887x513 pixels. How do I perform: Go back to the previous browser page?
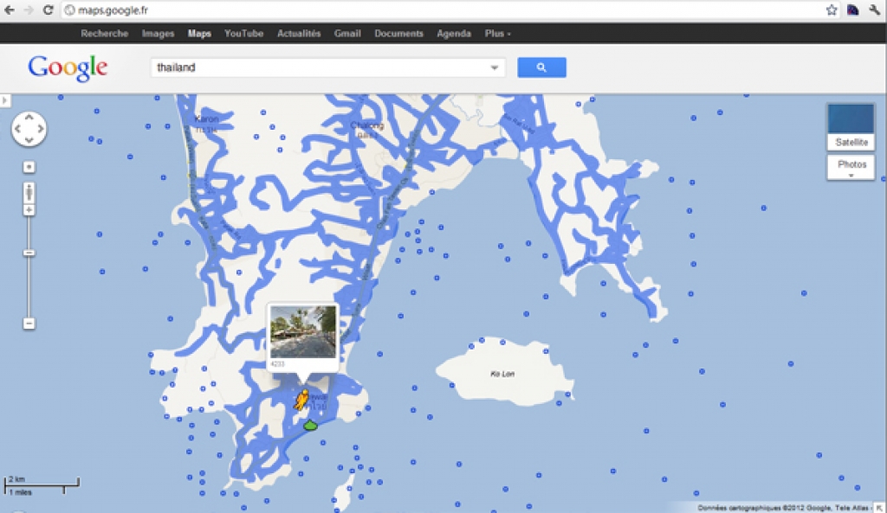[10, 10]
